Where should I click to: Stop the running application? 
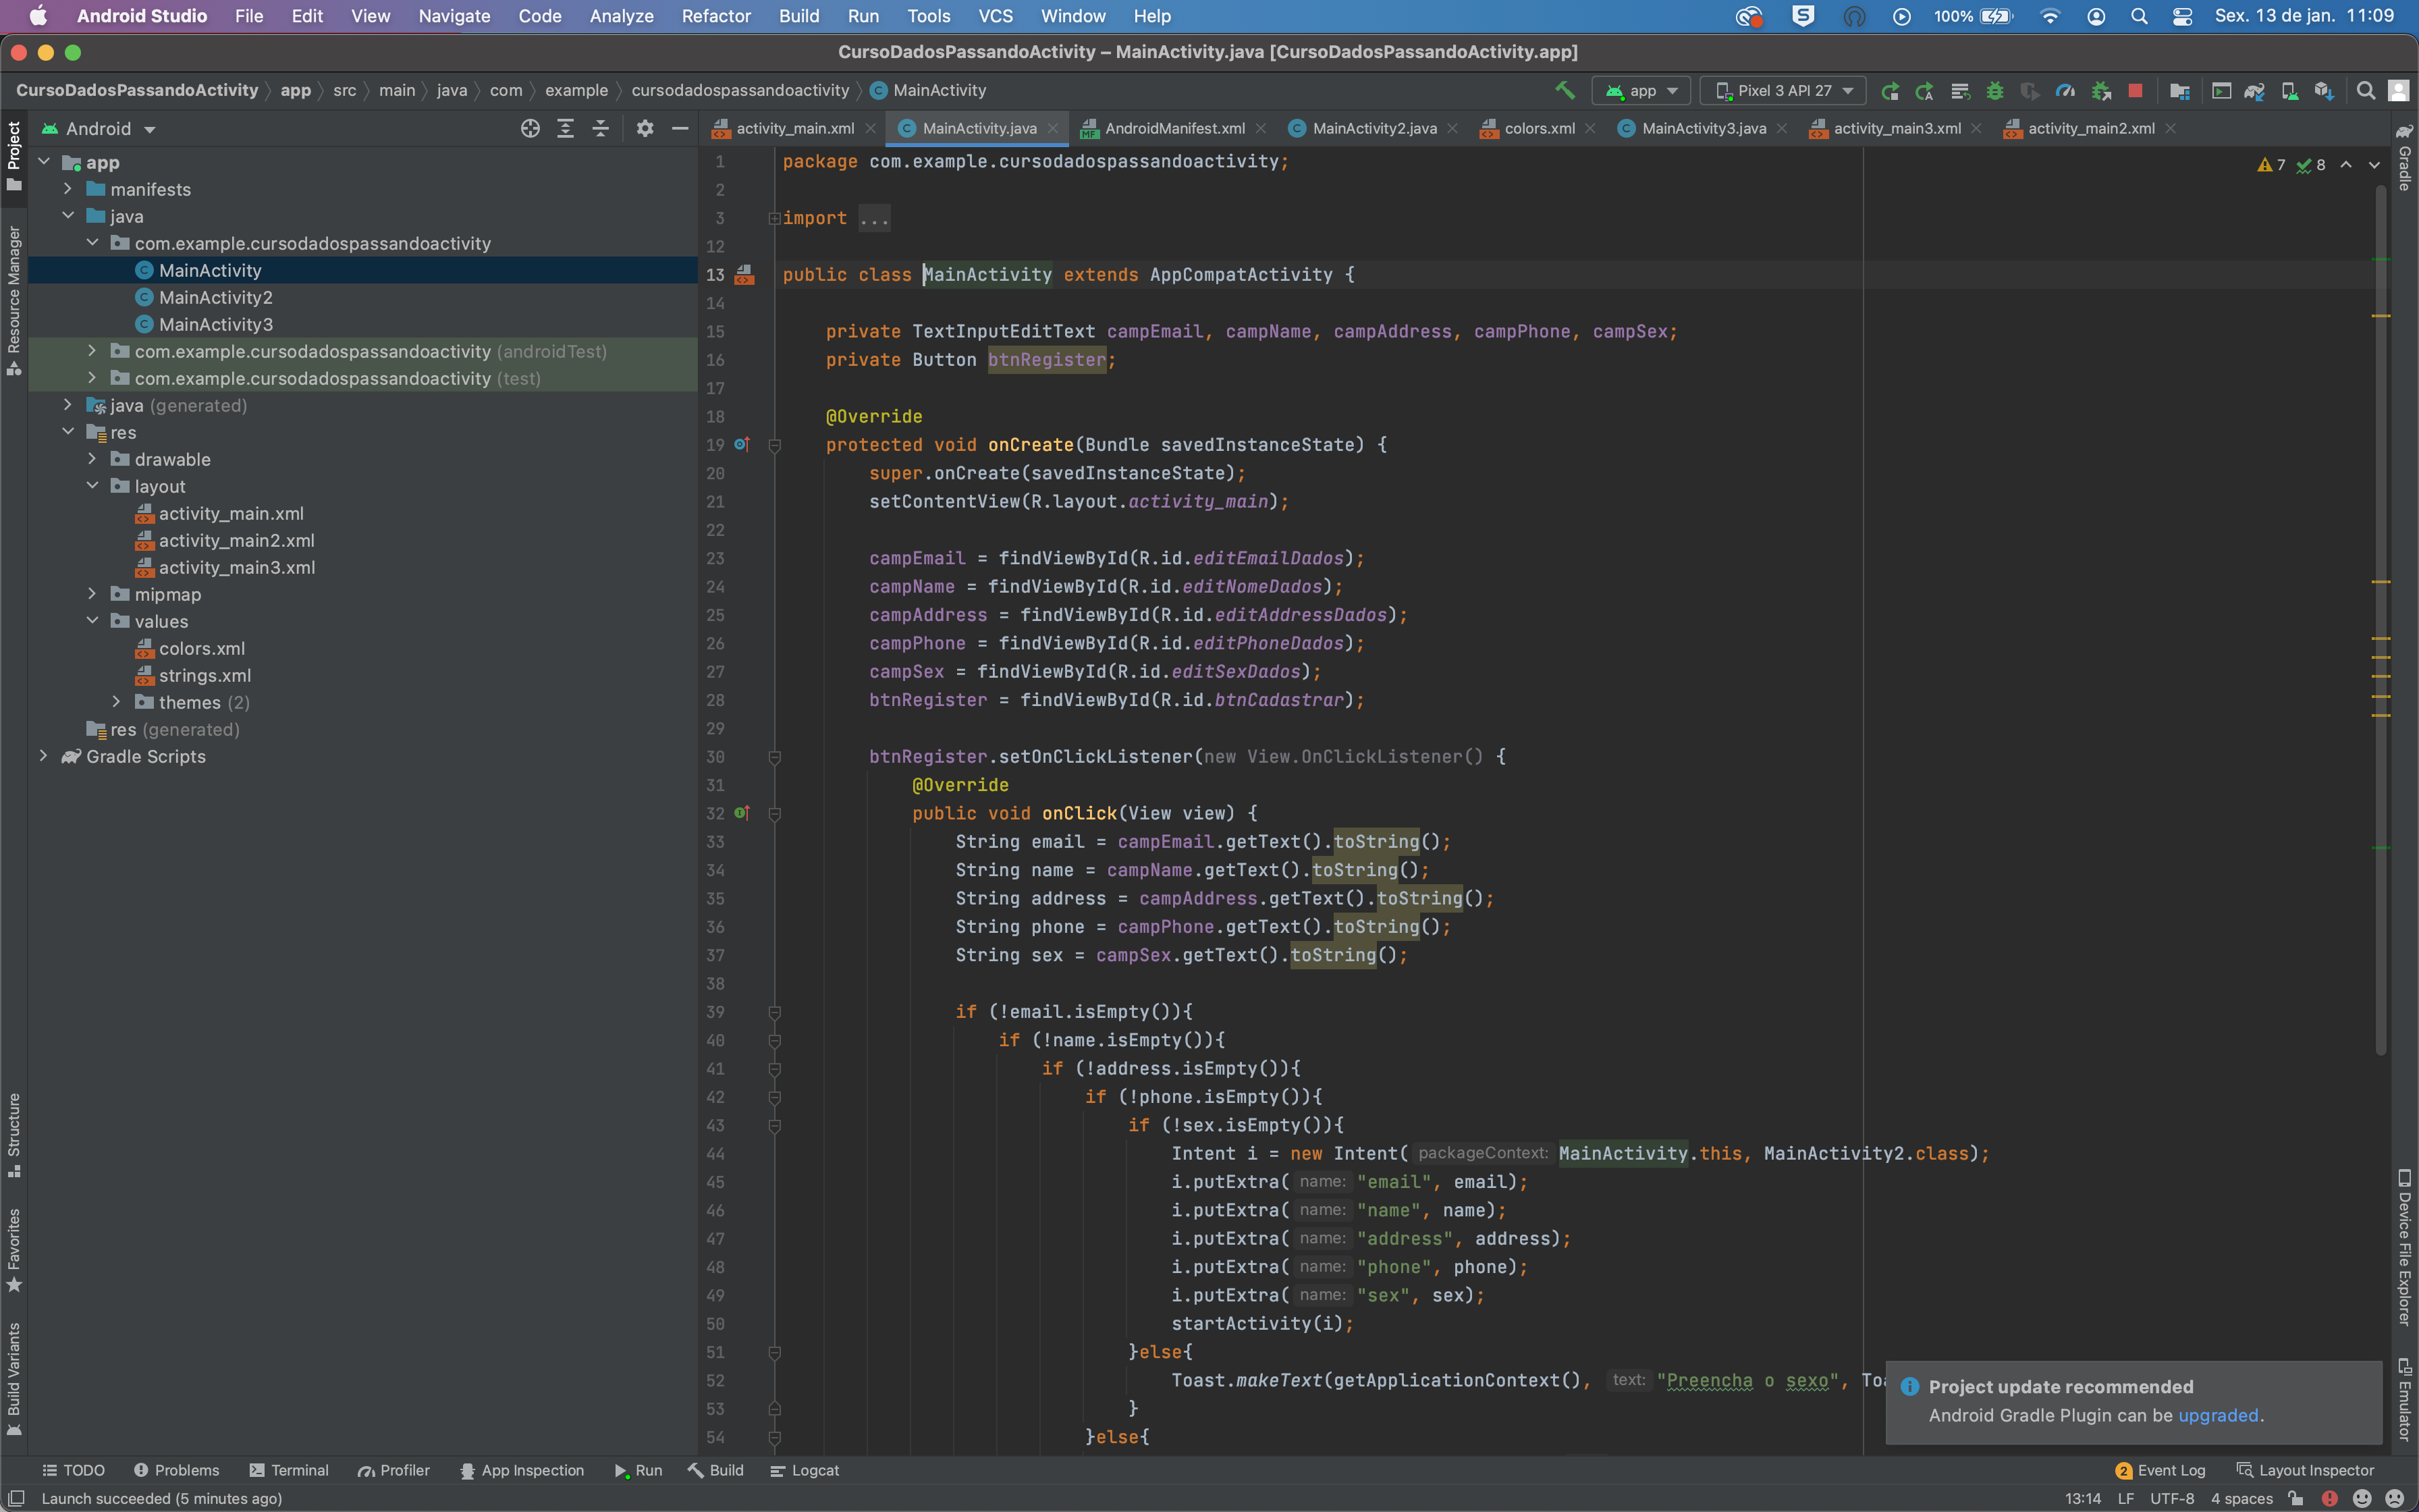coord(2135,90)
